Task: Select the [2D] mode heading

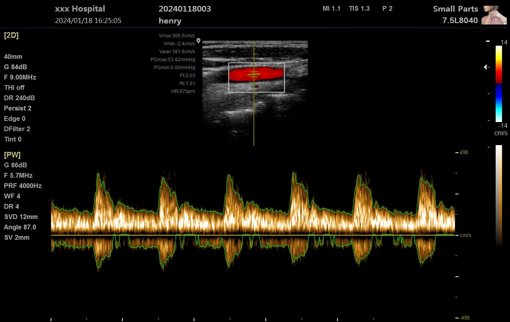Action: coord(11,35)
